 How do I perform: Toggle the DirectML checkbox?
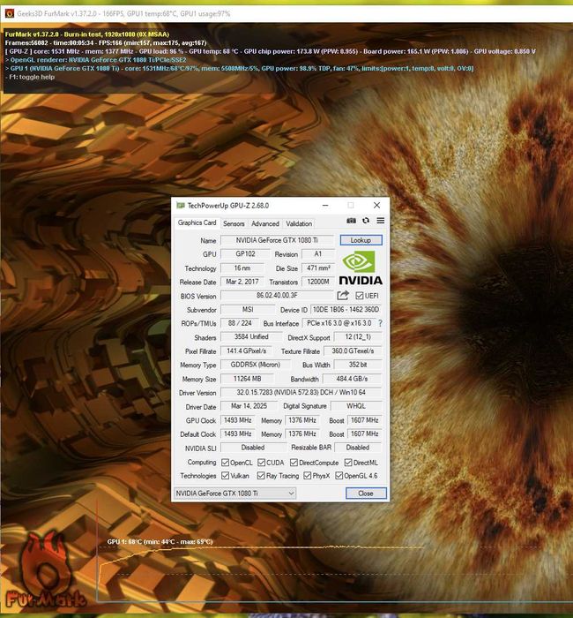(348, 463)
